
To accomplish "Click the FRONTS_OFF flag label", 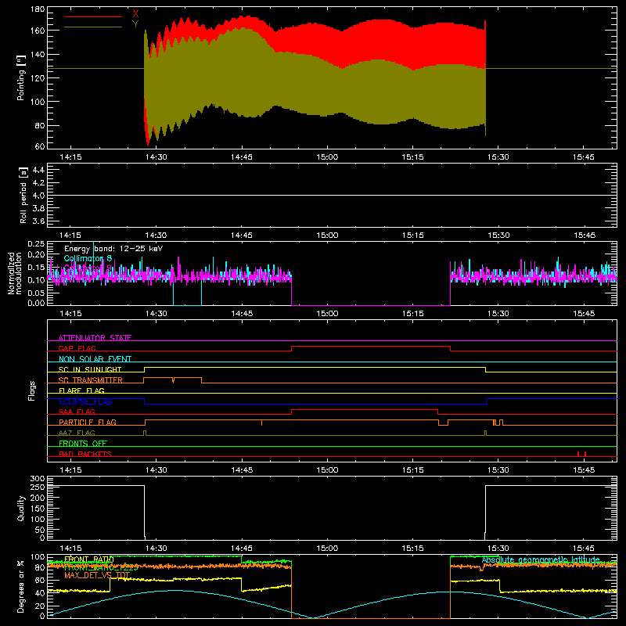I will pyautogui.click(x=83, y=444).
